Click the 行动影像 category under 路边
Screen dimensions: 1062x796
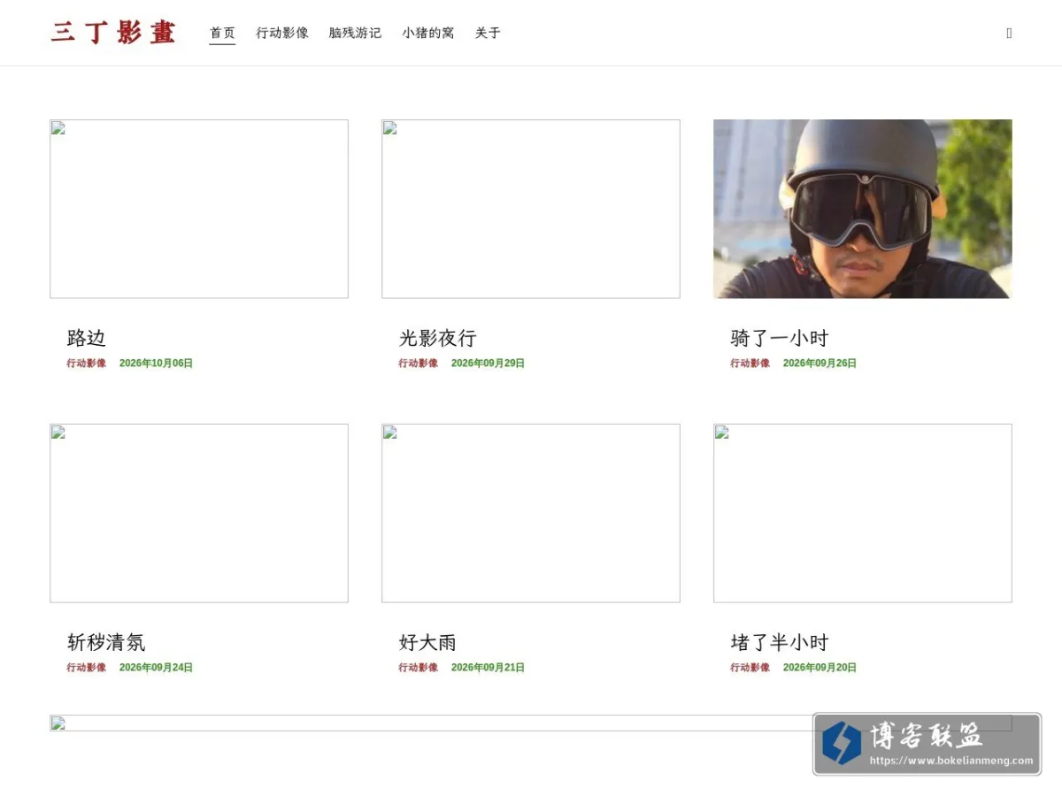(87, 364)
